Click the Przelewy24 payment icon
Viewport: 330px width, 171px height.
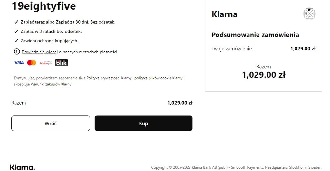pos(46,63)
